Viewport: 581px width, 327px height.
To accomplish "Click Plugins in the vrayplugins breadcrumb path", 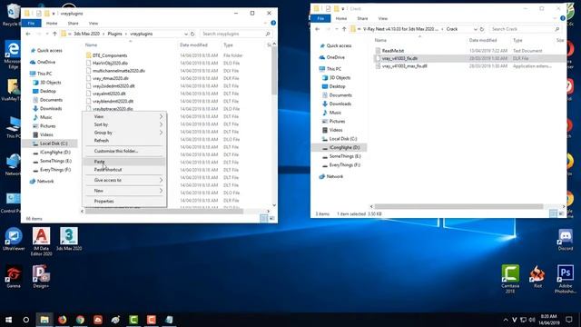I will click(114, 34).
